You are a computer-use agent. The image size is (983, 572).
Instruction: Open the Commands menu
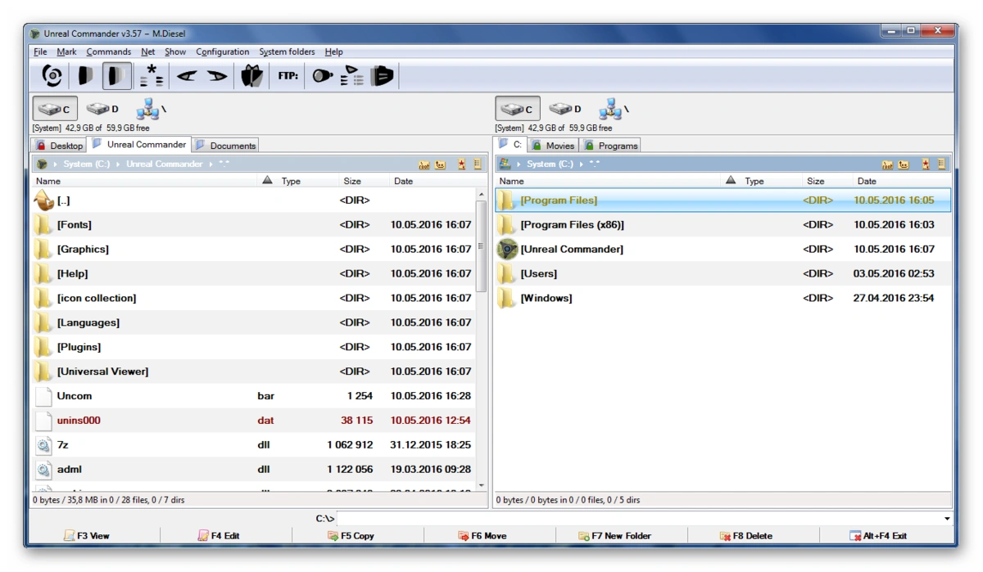click(x=109, y=52)
